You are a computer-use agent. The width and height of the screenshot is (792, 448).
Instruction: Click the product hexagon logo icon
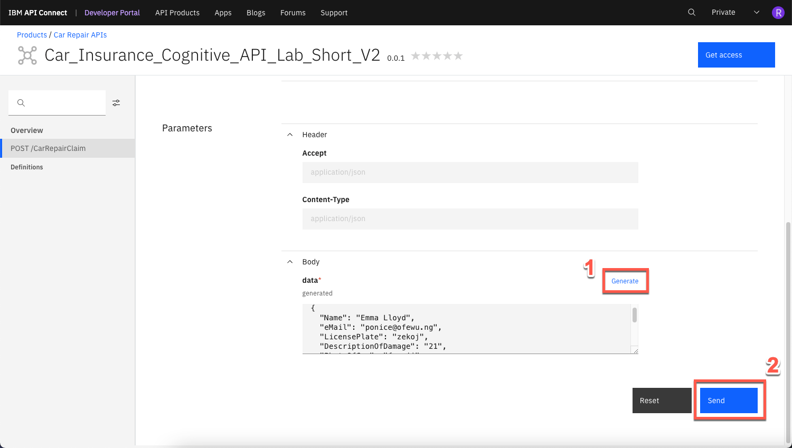pos(27,55)
